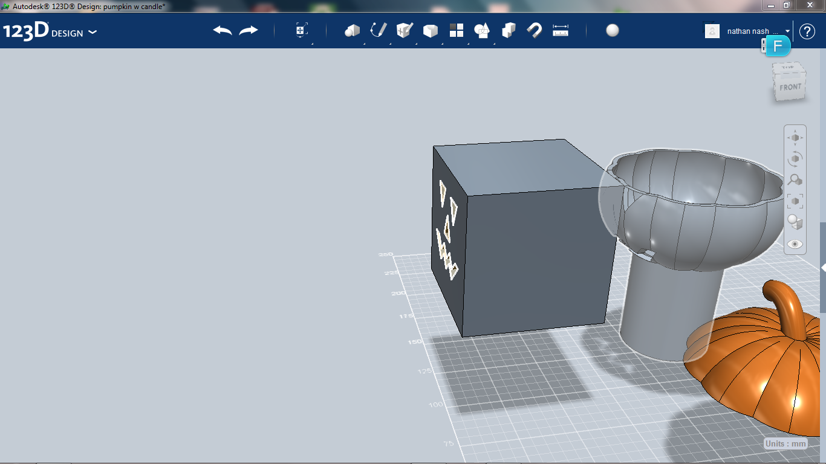This screenshot has height=464, width=826.
Task: Toggle materials and outlines display
Action: click(x=795, y=222)
